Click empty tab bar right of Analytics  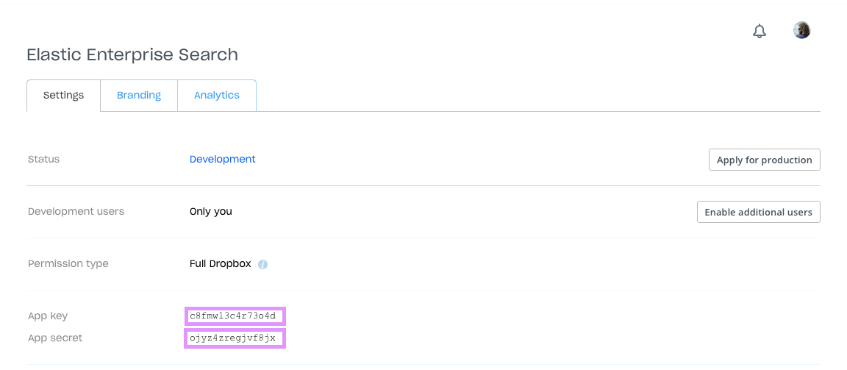click(537, 96)
